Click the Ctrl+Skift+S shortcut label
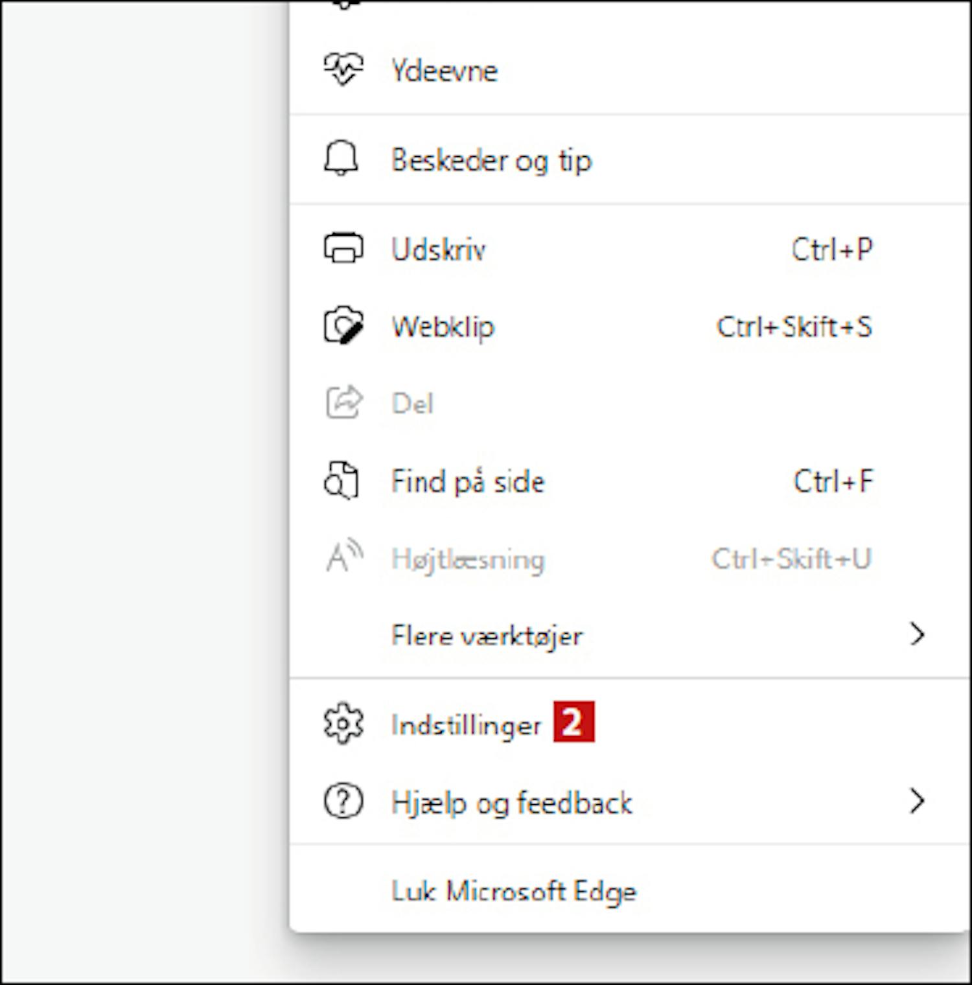The width and height of the screenshot is (972, 985). [794, 327]
